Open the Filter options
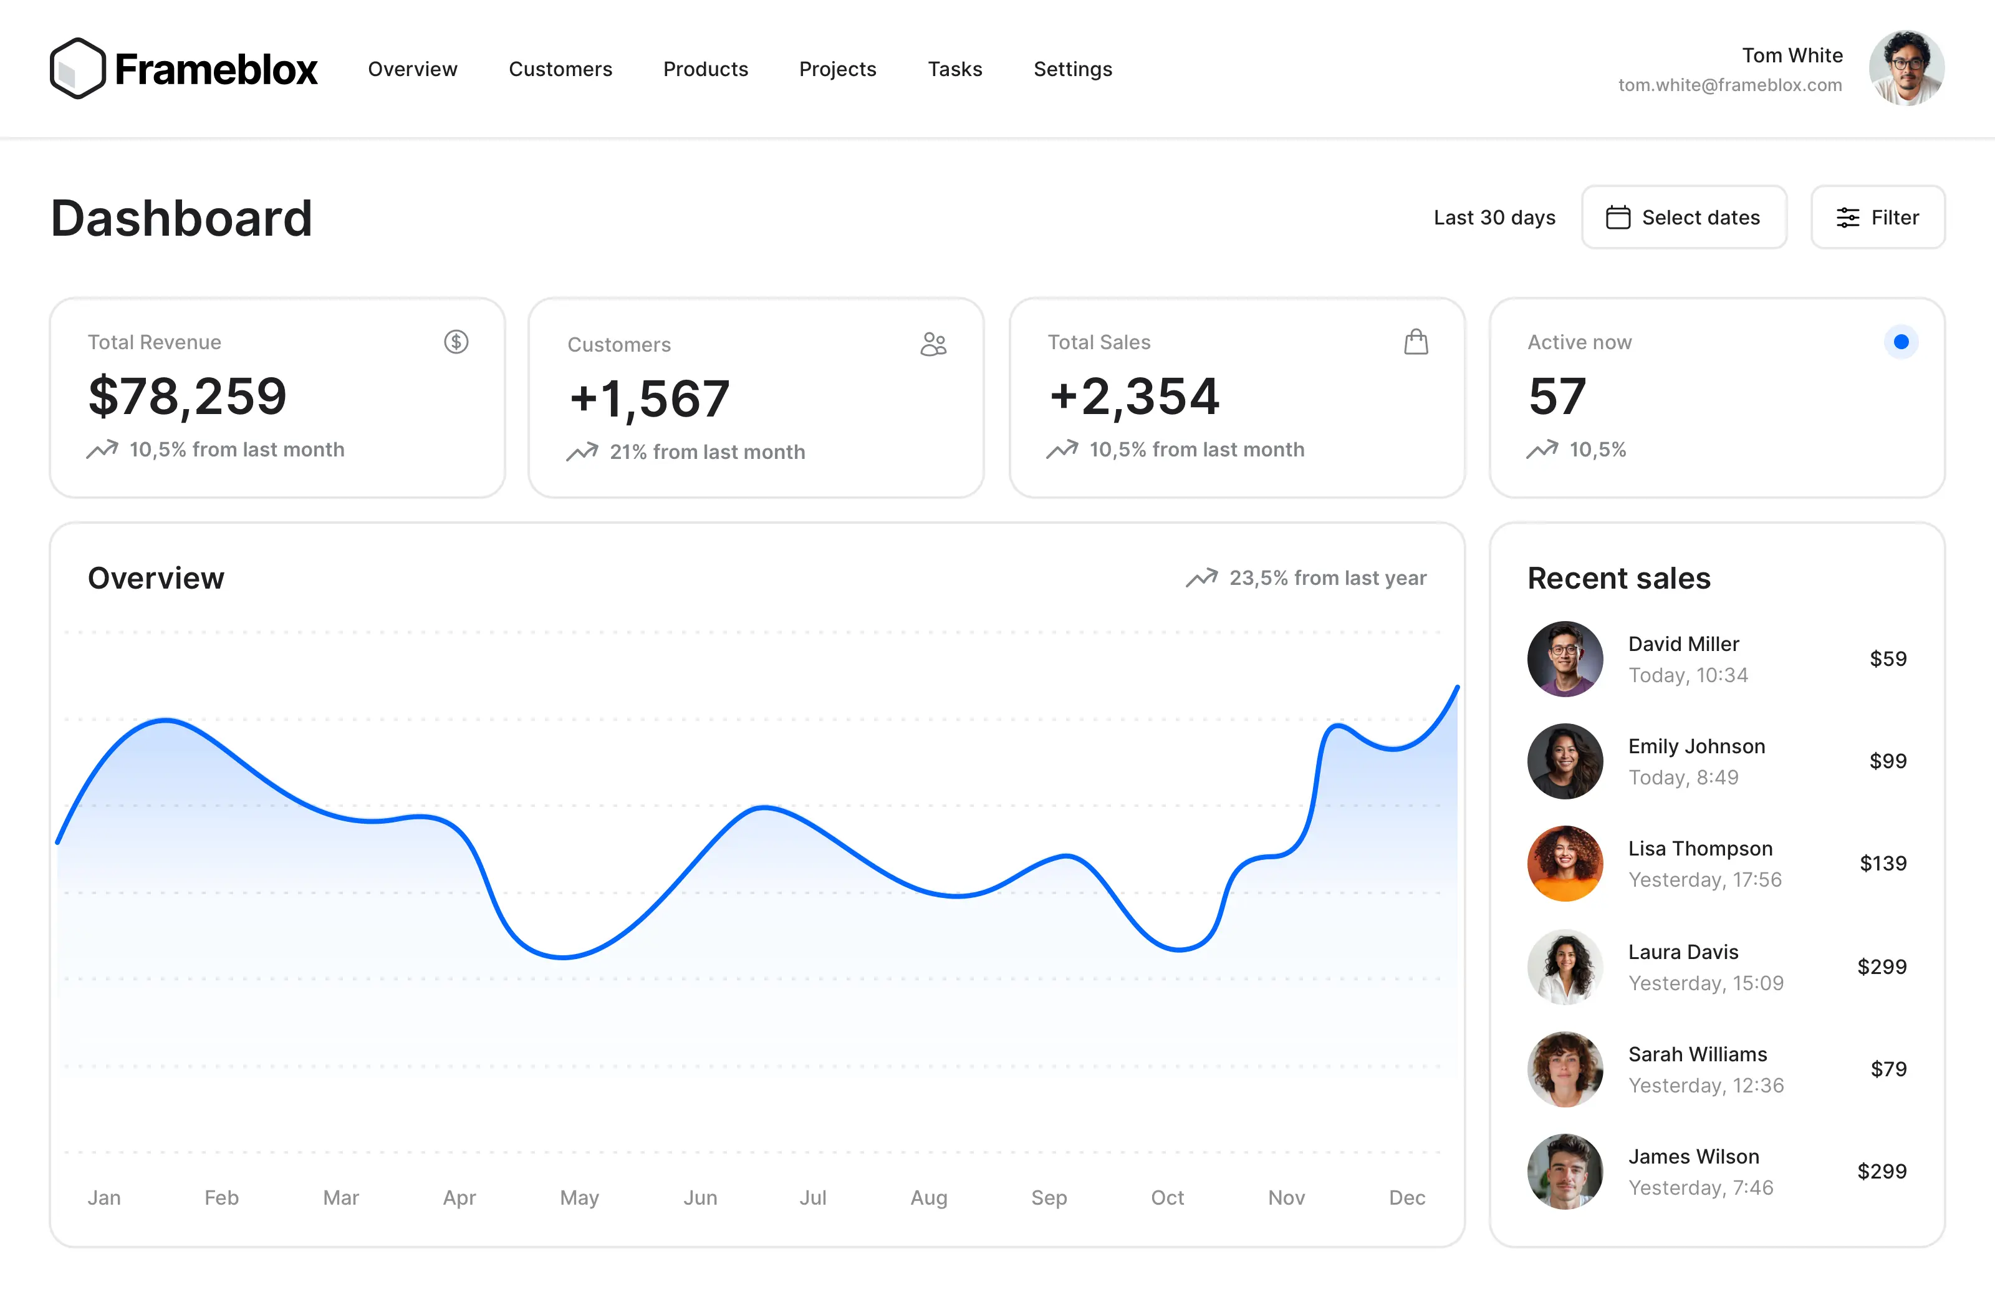 (x=1878, y=217)
